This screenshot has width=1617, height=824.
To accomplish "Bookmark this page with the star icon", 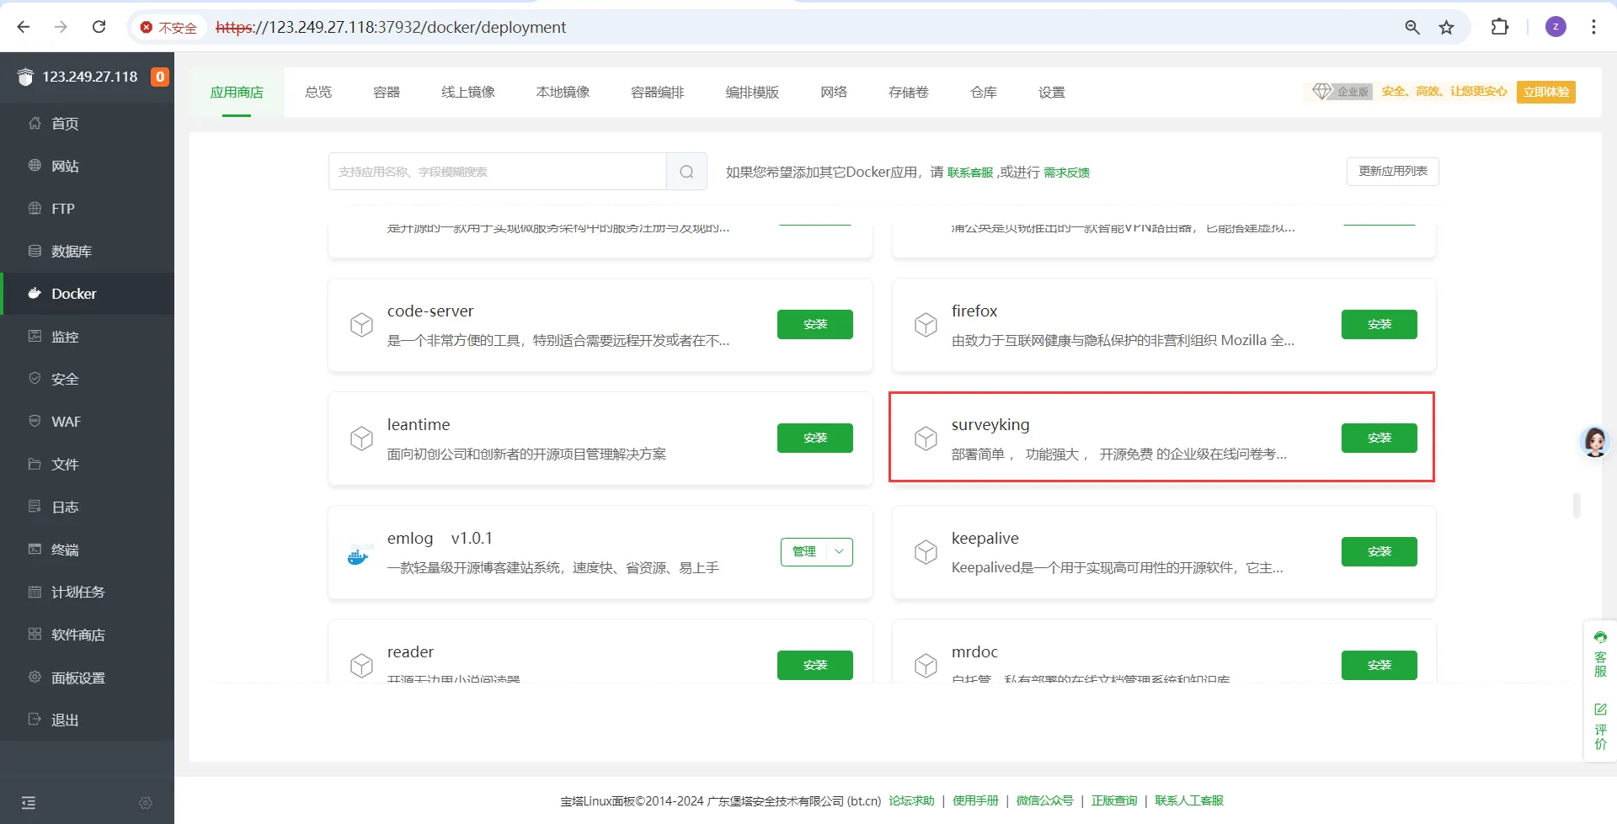I will [1446, 27].
